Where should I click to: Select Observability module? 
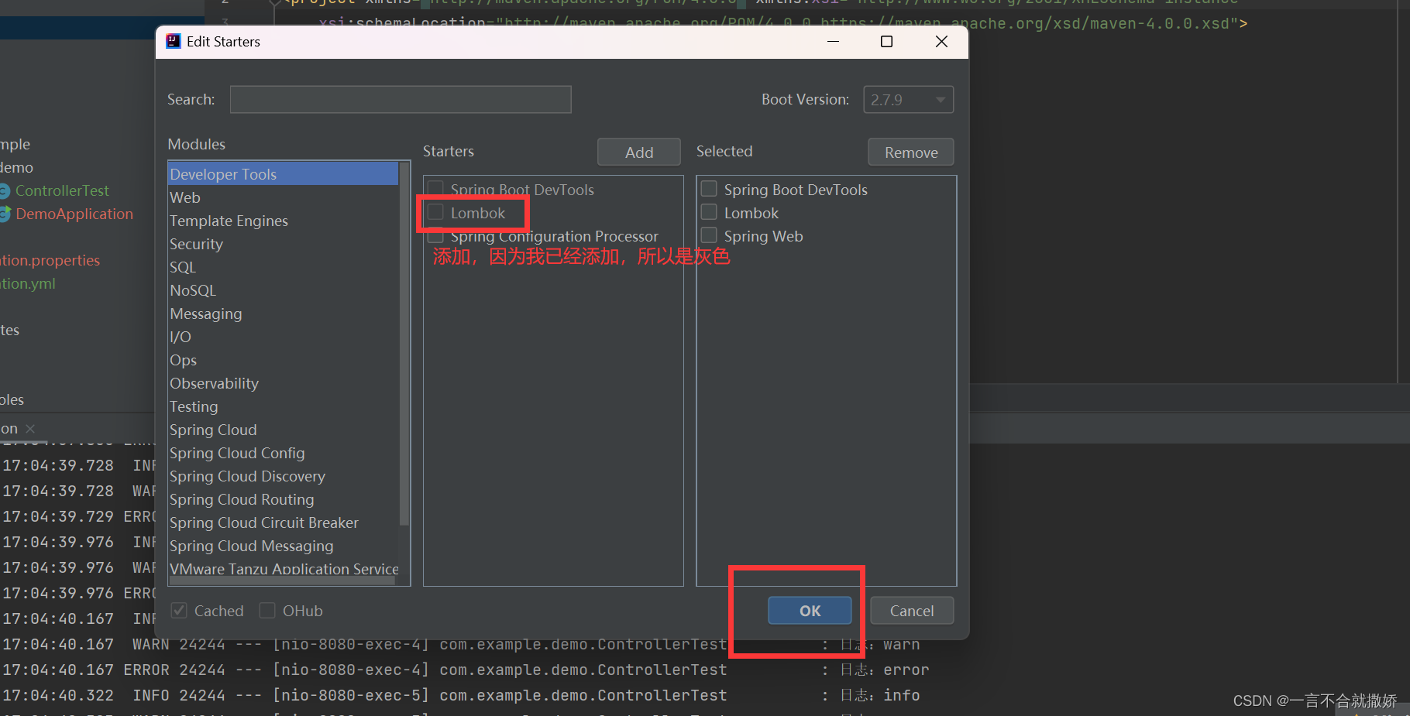click(x=284, y=383)
